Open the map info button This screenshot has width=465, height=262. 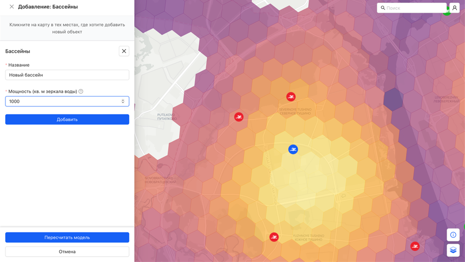coord(453,235)
